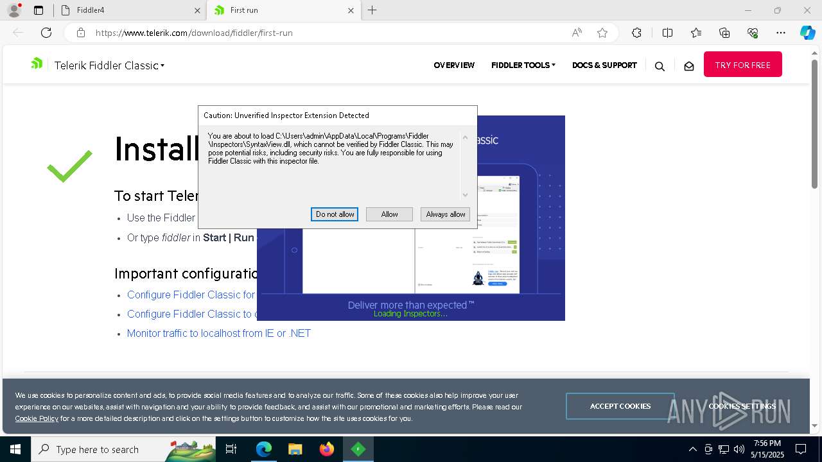Open the Copilot sidebar icon

point(807,33)
